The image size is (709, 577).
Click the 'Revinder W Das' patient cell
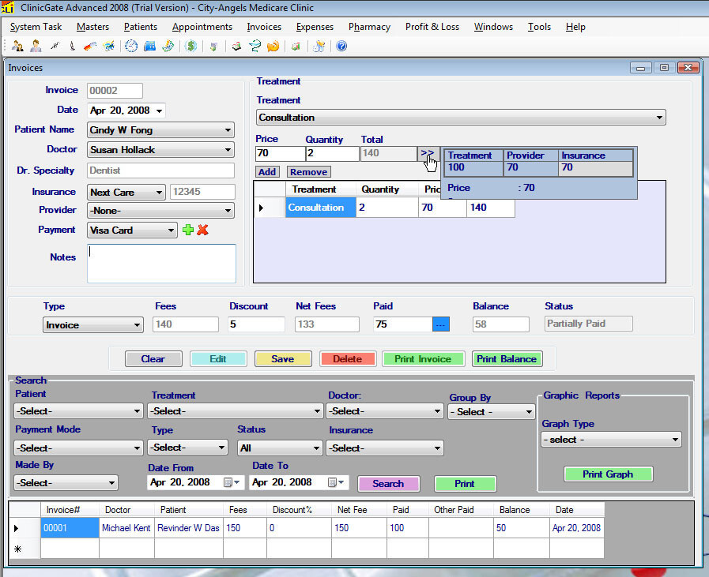(x=188, y=528)
